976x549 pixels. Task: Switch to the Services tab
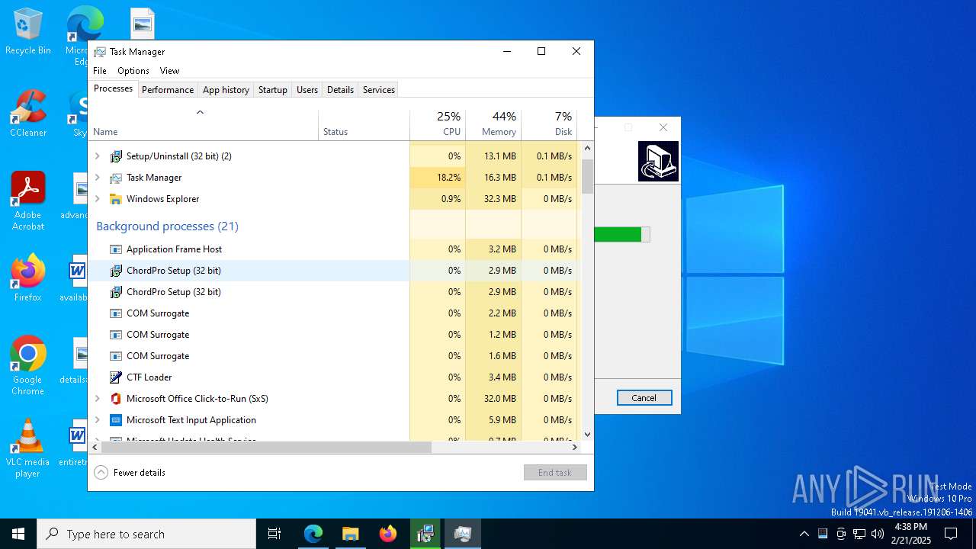(379, 90)
